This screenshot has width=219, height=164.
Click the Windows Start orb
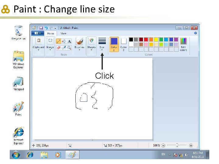pos(16,155)
